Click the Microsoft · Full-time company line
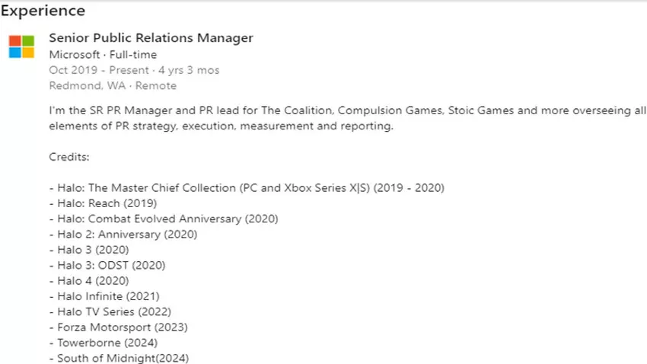Viewport: 647px width, 364px height. 103,55
